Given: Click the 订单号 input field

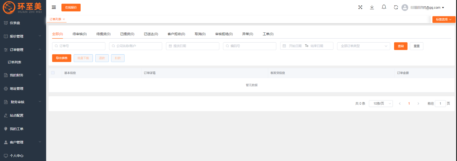Looking at the screenshot, I should (x=79, y=46).
